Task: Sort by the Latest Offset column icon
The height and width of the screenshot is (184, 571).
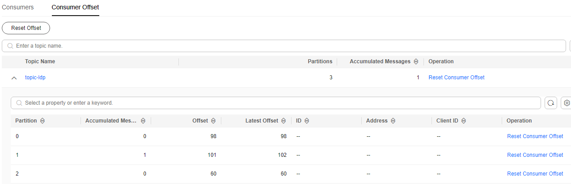Action: pyautogui.click(x=283, y=121)
